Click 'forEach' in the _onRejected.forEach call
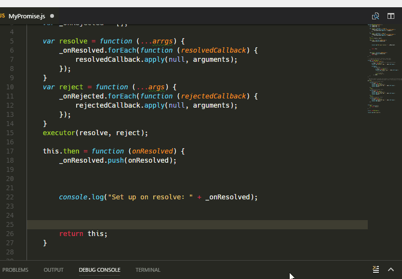 [x=122, y=96]
